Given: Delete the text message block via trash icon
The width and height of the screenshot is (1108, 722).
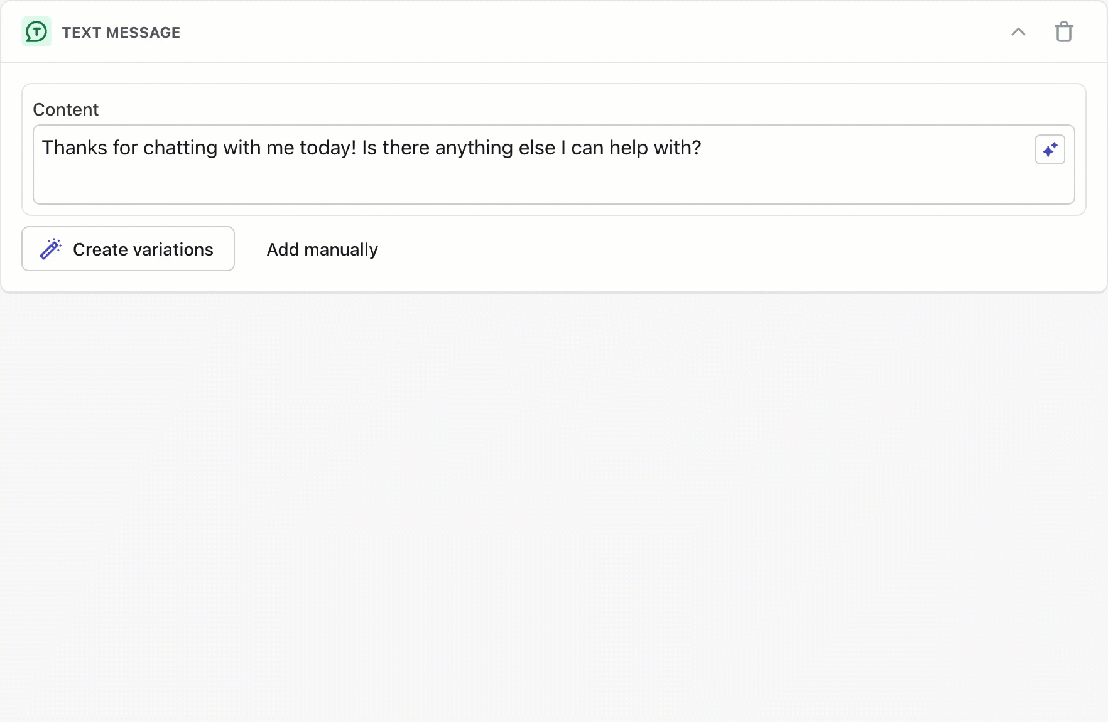Looking at the screenshot, I should (1064, 31).
